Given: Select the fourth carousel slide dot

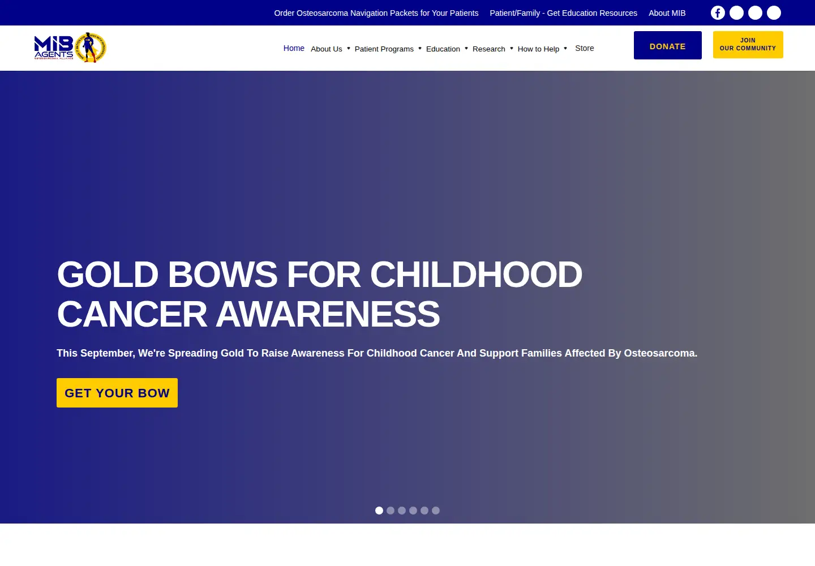Looking at the screenshot, I should click(x=413, y=511).
